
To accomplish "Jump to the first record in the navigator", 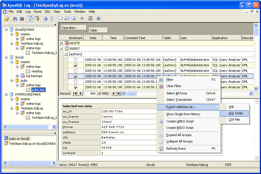I will click(x=75, y=94).
